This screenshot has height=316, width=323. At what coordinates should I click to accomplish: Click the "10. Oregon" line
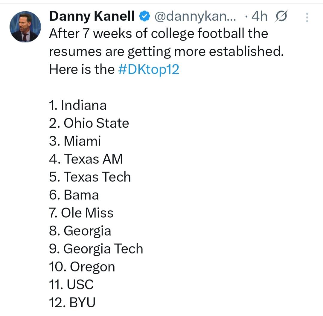pos(82,267)
